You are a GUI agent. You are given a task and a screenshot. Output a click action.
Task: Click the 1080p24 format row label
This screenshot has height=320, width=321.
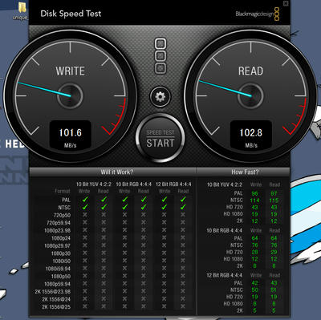(61, 238)
